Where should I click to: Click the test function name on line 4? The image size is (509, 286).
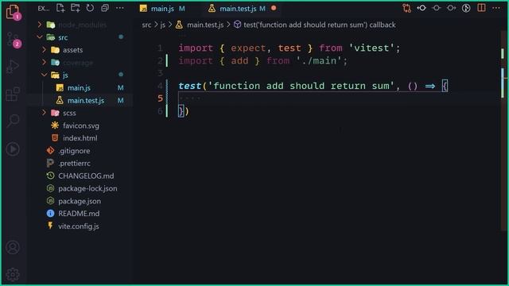tap(189, 86)
